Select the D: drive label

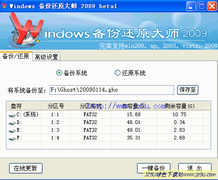point(19,122)
